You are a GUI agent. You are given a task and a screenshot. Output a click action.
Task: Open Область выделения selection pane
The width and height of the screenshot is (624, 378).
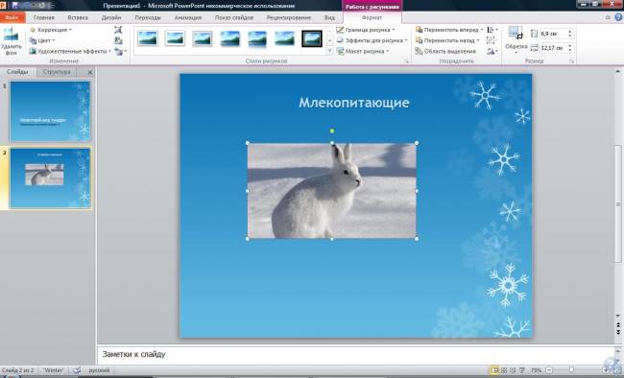click(x=445, y=51)
